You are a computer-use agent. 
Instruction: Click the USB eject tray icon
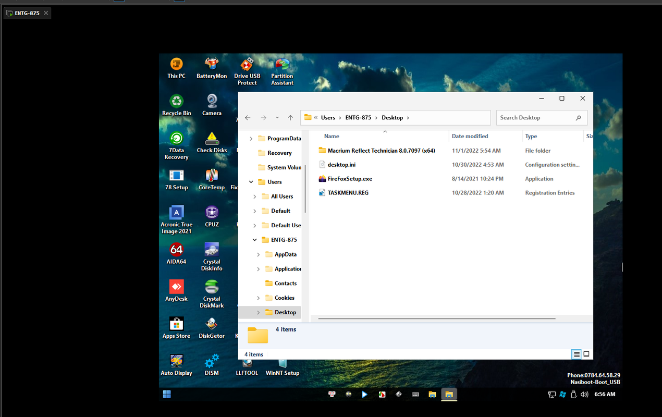pyautogui.click(x=573, y=395)
